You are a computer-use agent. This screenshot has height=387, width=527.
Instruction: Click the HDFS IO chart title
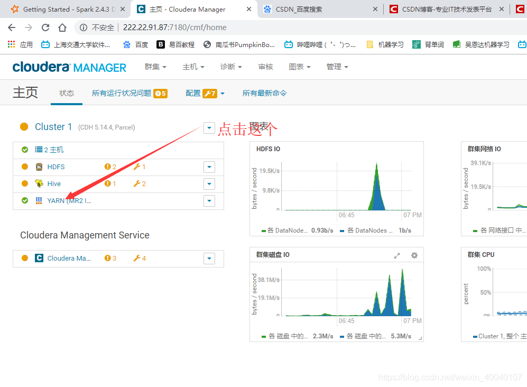[x=268, y=149]
